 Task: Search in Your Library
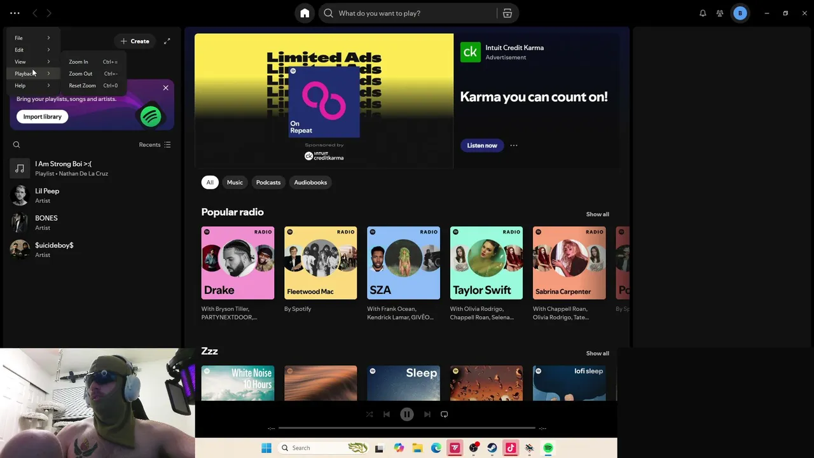click(x=17, y=144)
